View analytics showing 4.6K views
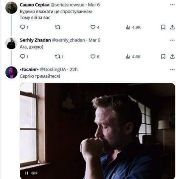The height and width of the screenshot is (179, 176). point(133,57)
